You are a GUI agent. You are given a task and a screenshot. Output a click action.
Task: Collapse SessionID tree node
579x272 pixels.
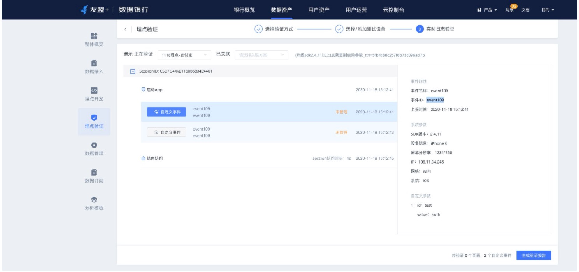132,71
